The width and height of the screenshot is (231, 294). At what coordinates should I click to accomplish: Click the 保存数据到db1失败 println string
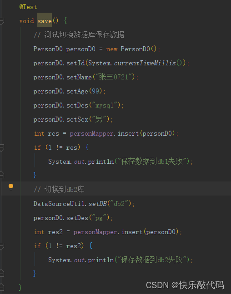click(x=152, y=162)
